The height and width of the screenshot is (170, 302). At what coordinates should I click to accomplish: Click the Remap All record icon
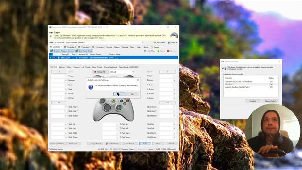pyautogui.click(x=95, y=72)
